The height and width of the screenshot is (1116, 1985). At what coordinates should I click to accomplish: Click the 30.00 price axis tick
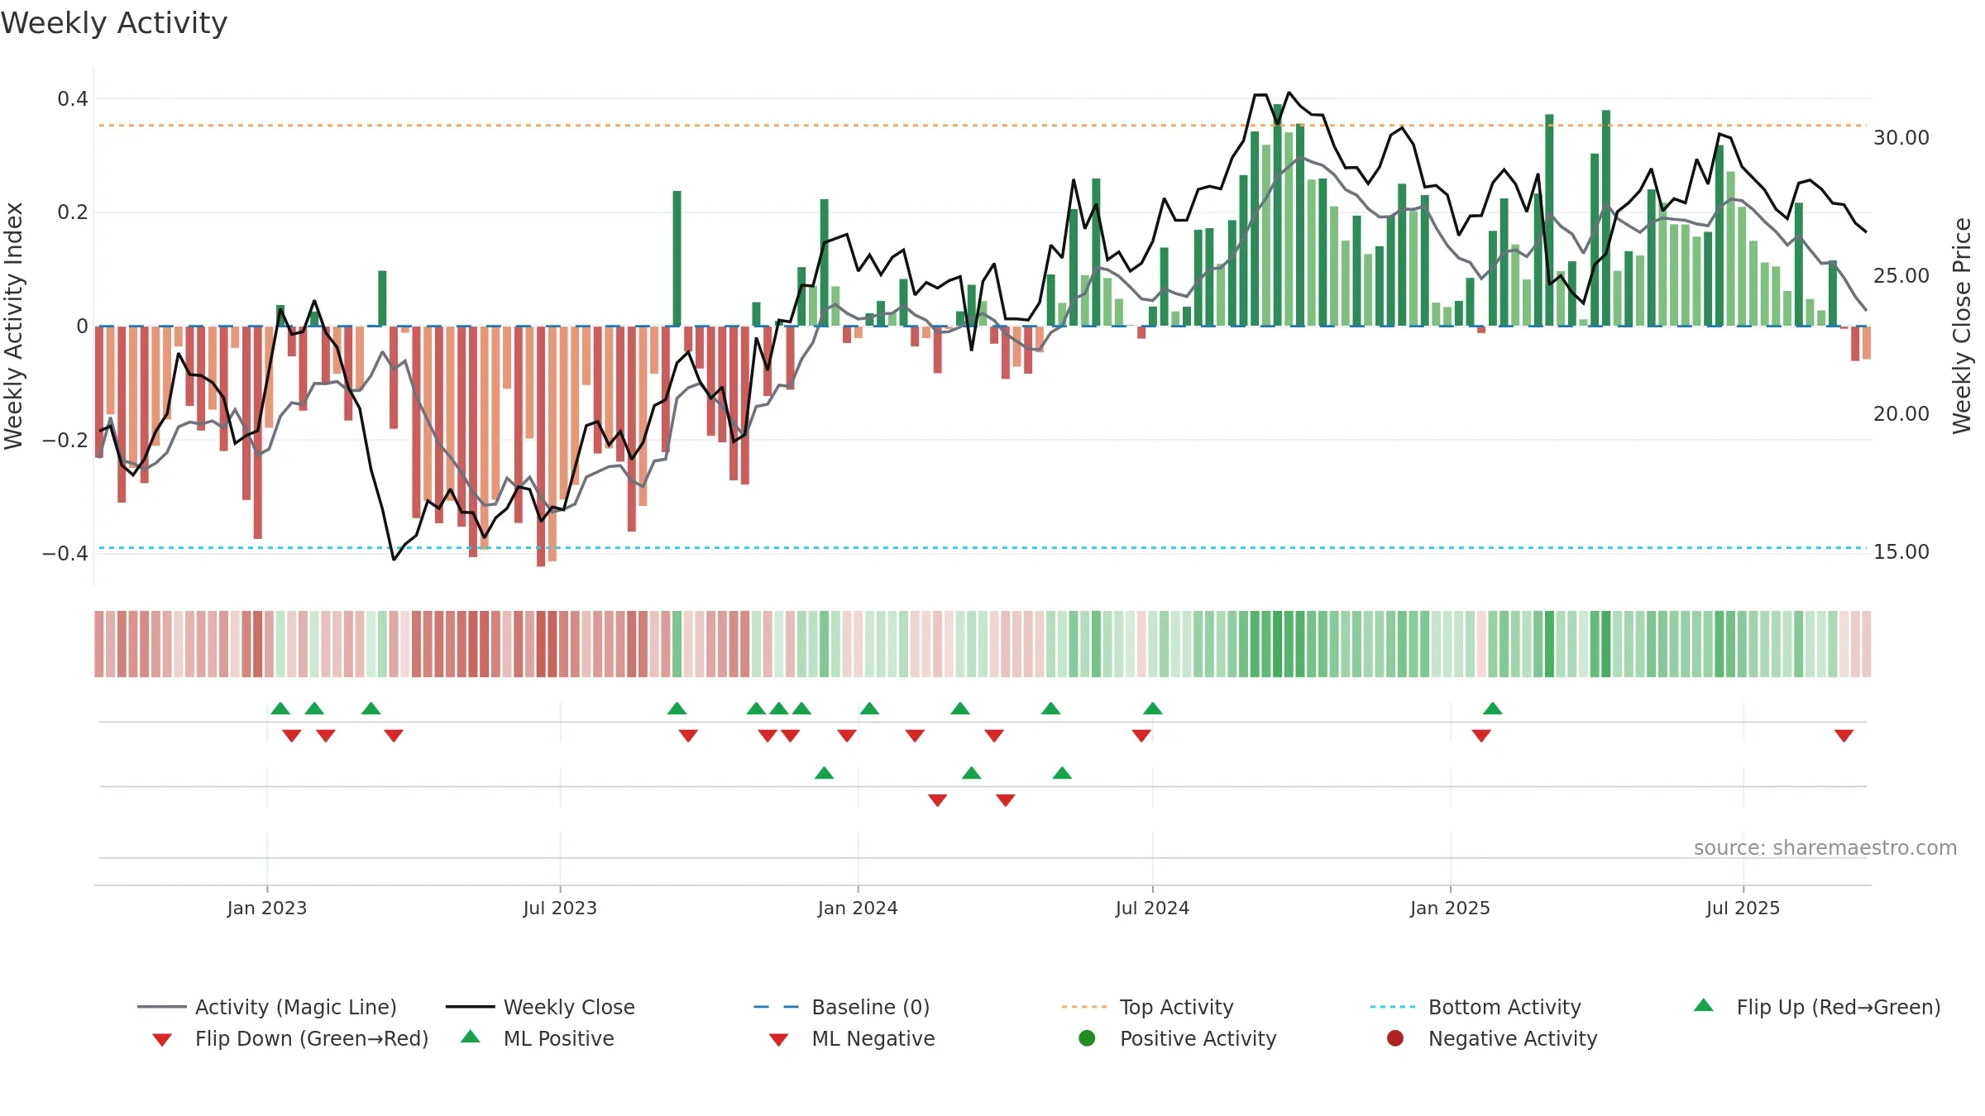click(x=1901, y=137)
